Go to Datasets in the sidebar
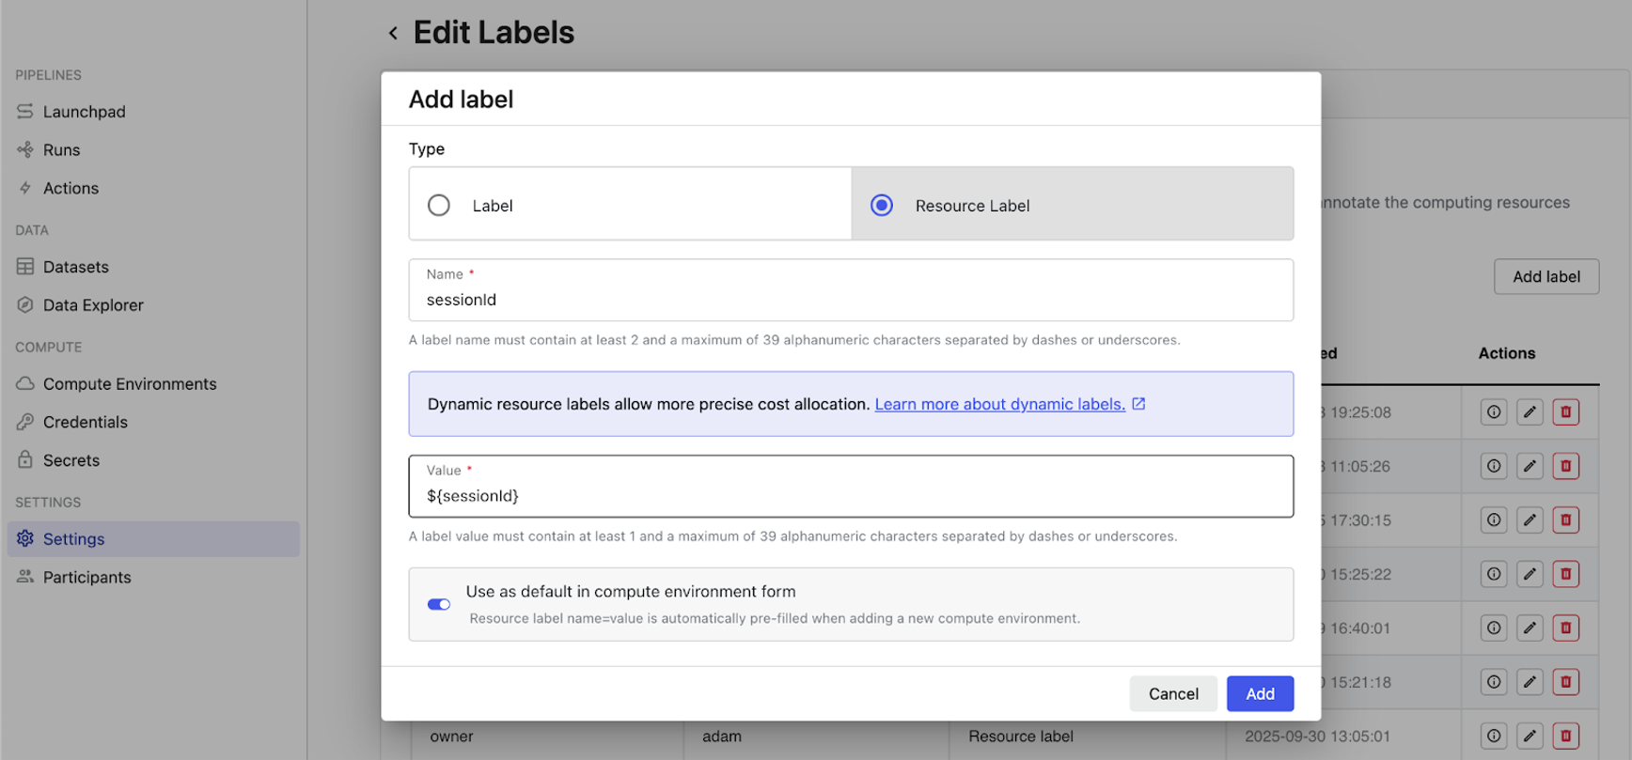1632x760 pixels. [x=75, y=267]
